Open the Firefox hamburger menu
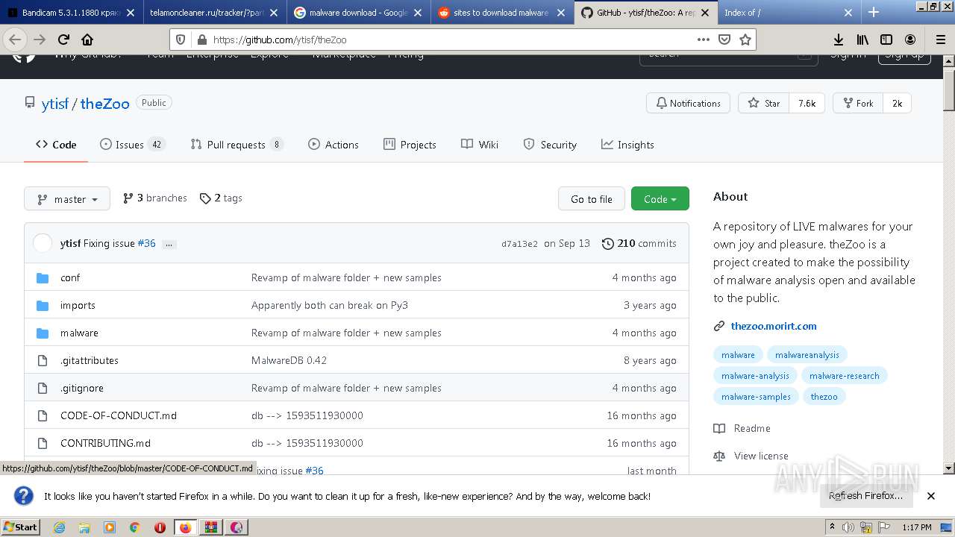 [940, 40]
